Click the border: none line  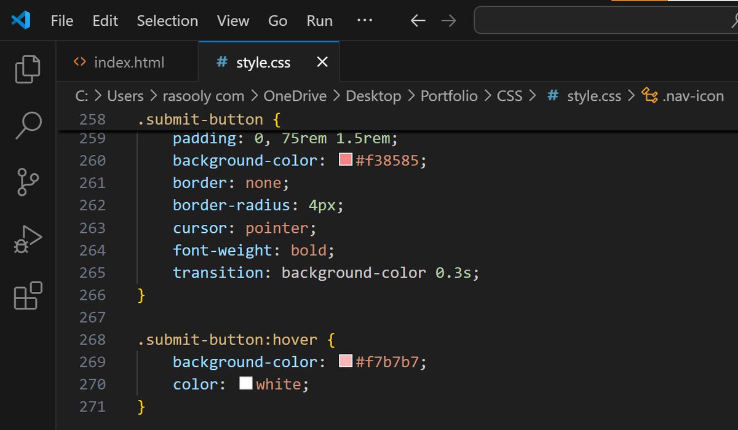coord(231,183)
